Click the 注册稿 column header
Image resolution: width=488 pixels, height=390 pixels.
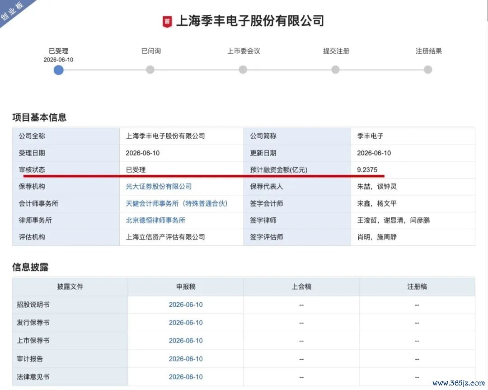click(x=417, y=287)
